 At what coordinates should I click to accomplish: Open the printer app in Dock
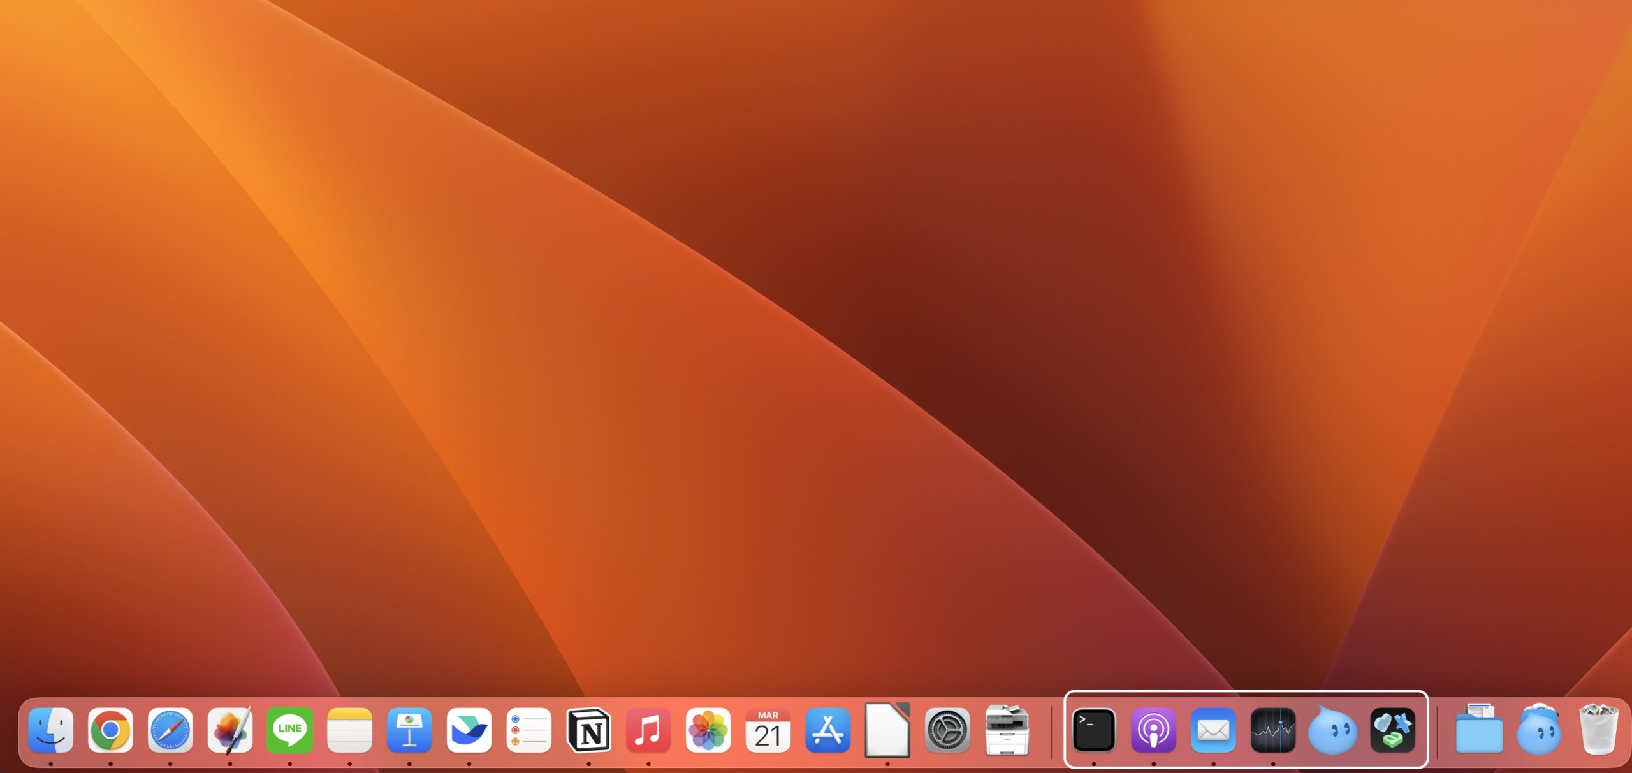(1007, 730)
